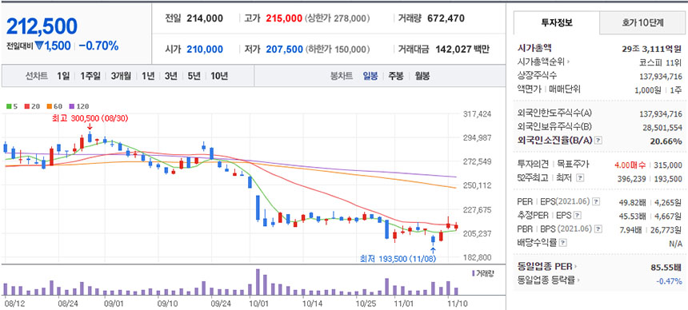Click help icon beside 추정PER EPS
Screen dimensions: 688x310
578,215
